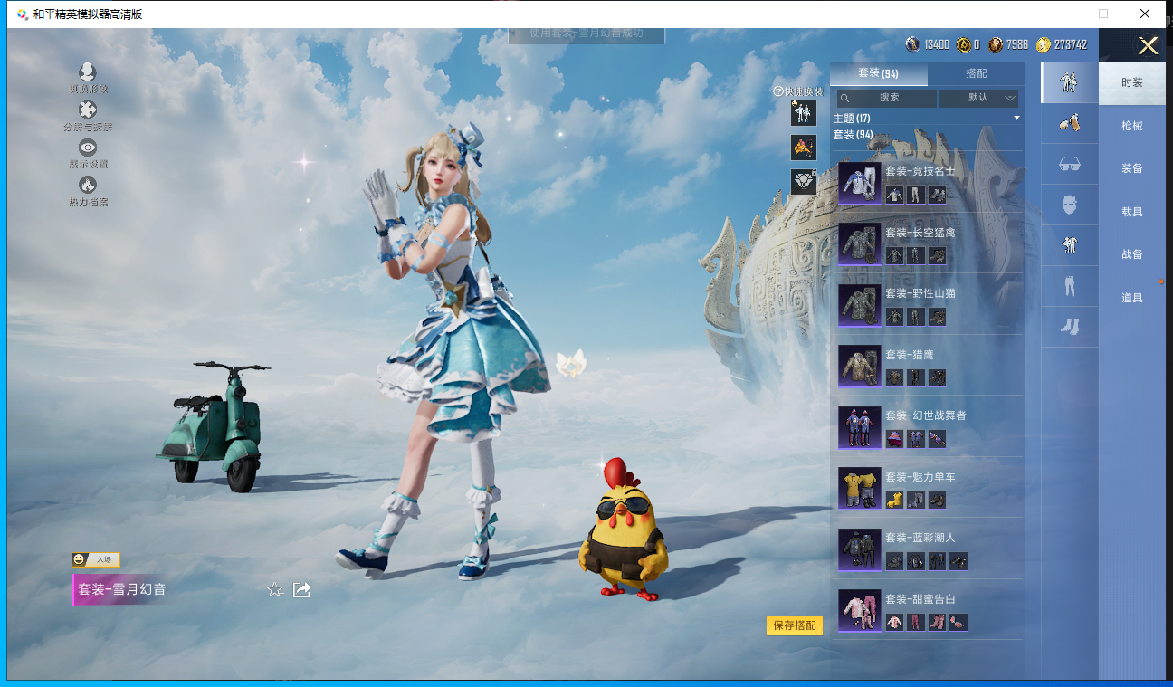Open the 分解与拆解 puzzle piece icon

click(88, 110)
